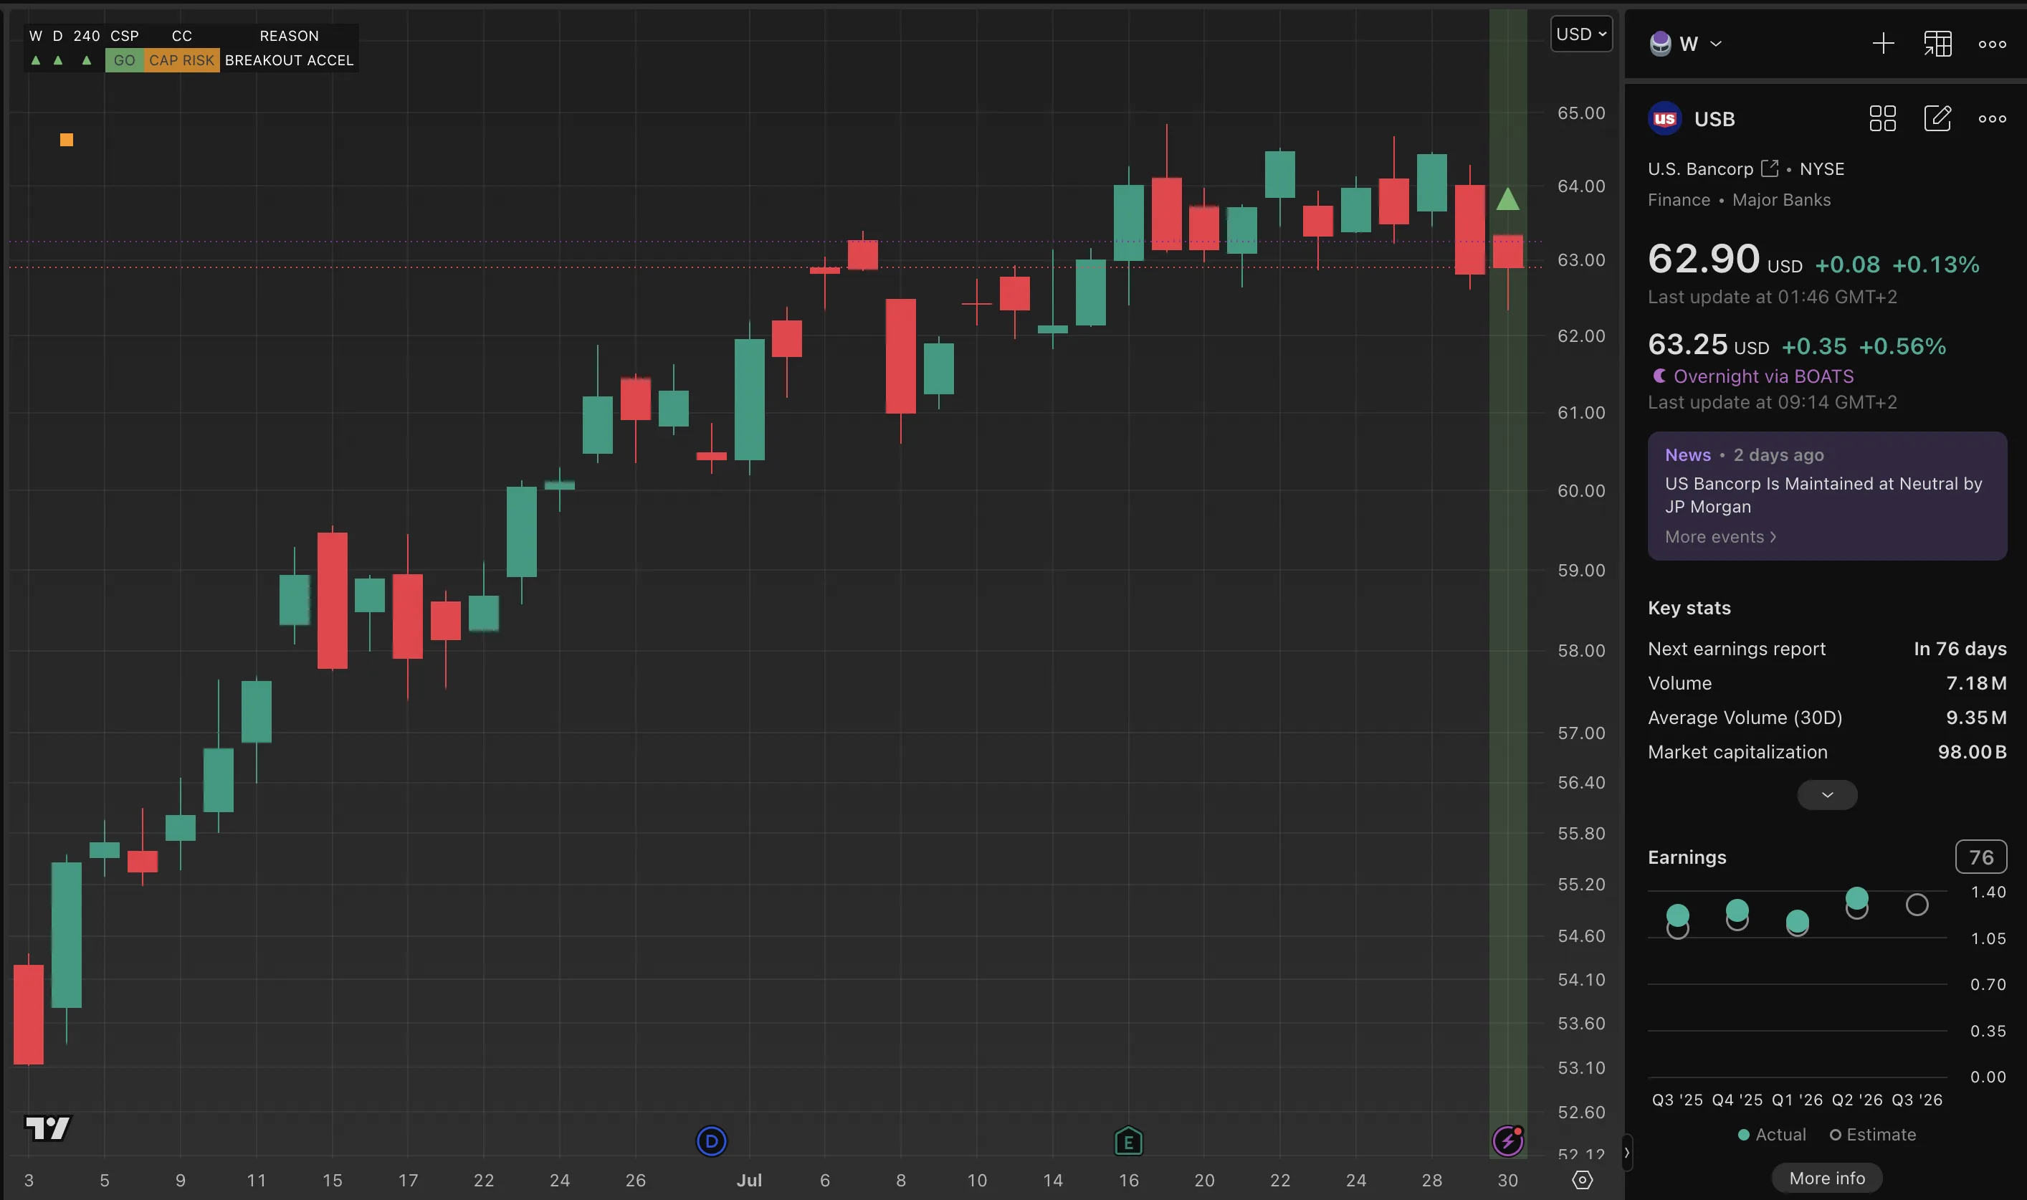Click the Key stats heading

[1689, 608]
